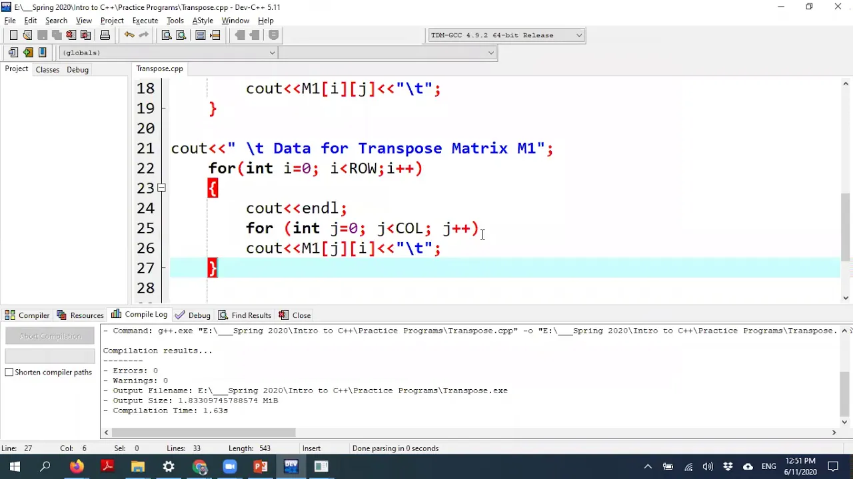Select the Project sidebar tab
The image size is (853, 479).
pyautogui.click(x=17, y=69)
